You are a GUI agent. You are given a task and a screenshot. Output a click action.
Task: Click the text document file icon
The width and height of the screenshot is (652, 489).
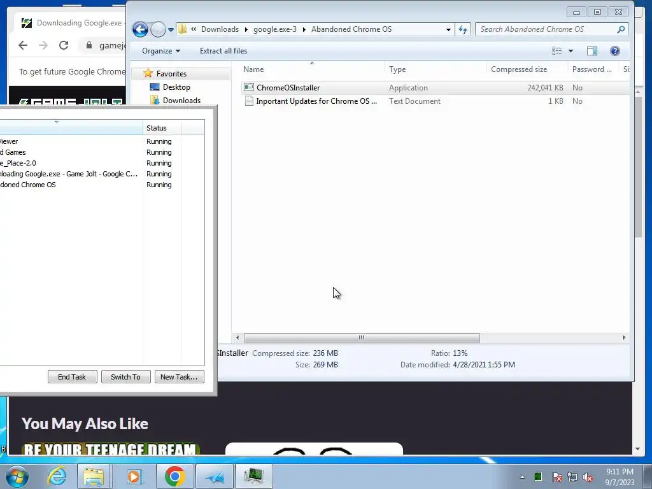[x=249, y=101]
